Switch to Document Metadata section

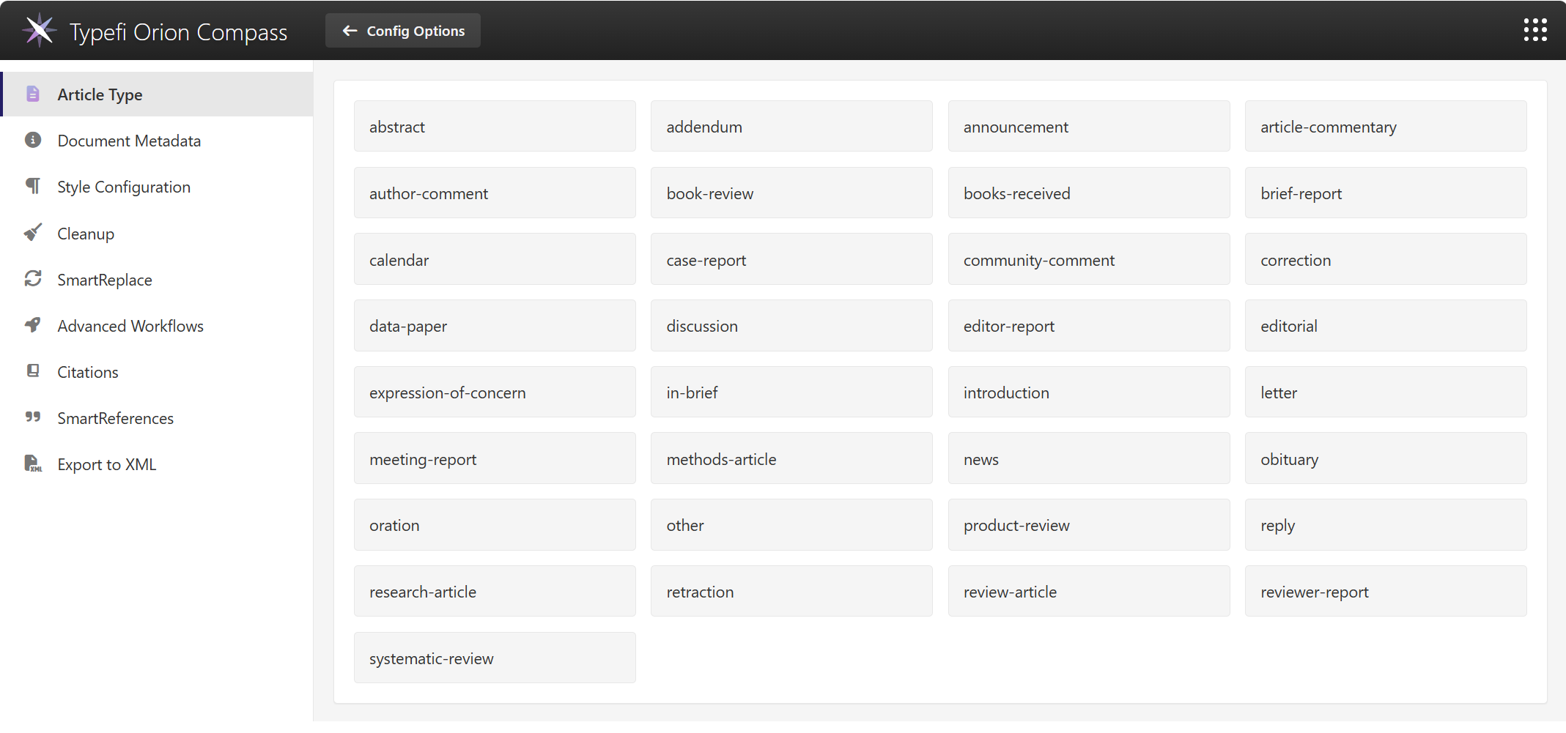(x=129, y=140)
